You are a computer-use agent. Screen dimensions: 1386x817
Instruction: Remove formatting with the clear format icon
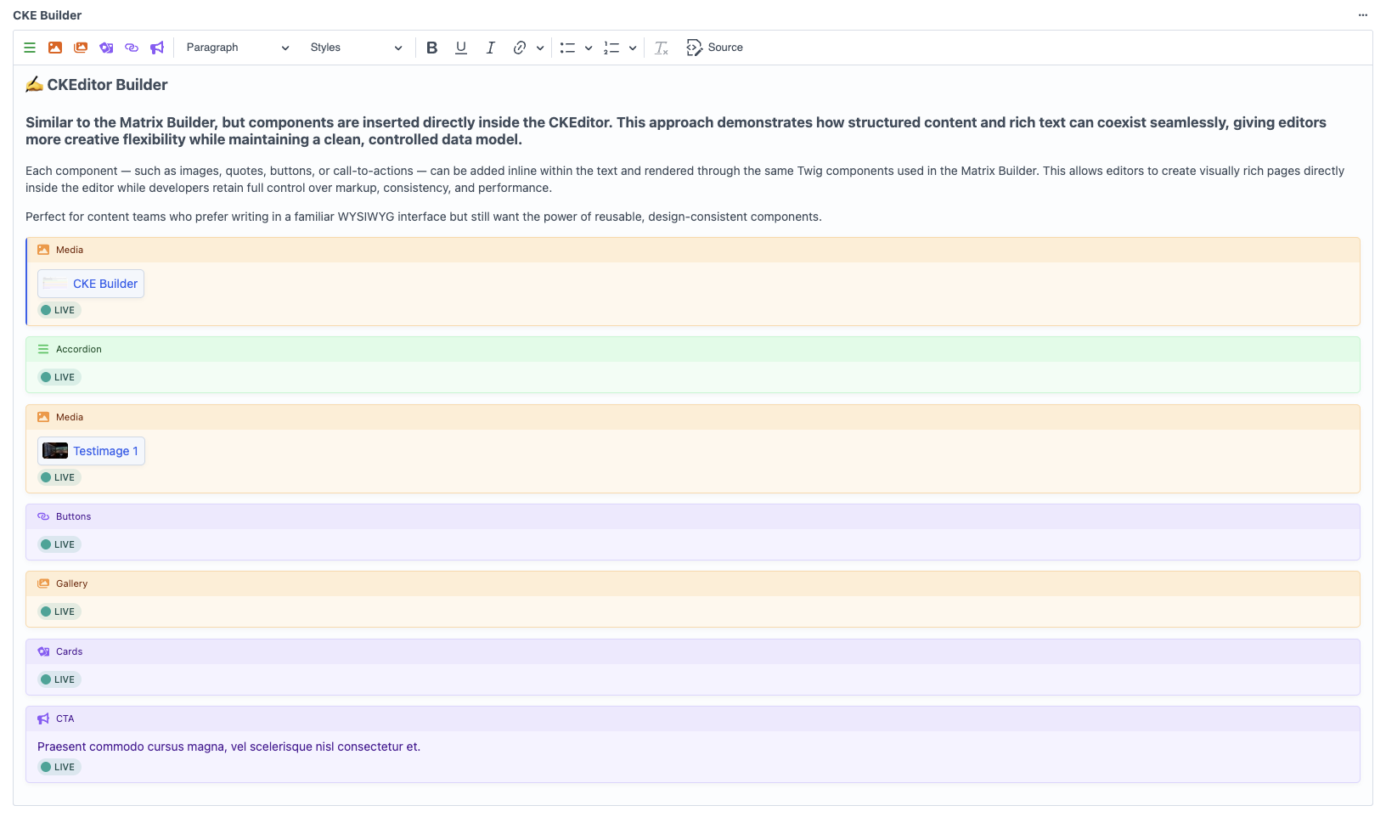(x=662, y=48)
